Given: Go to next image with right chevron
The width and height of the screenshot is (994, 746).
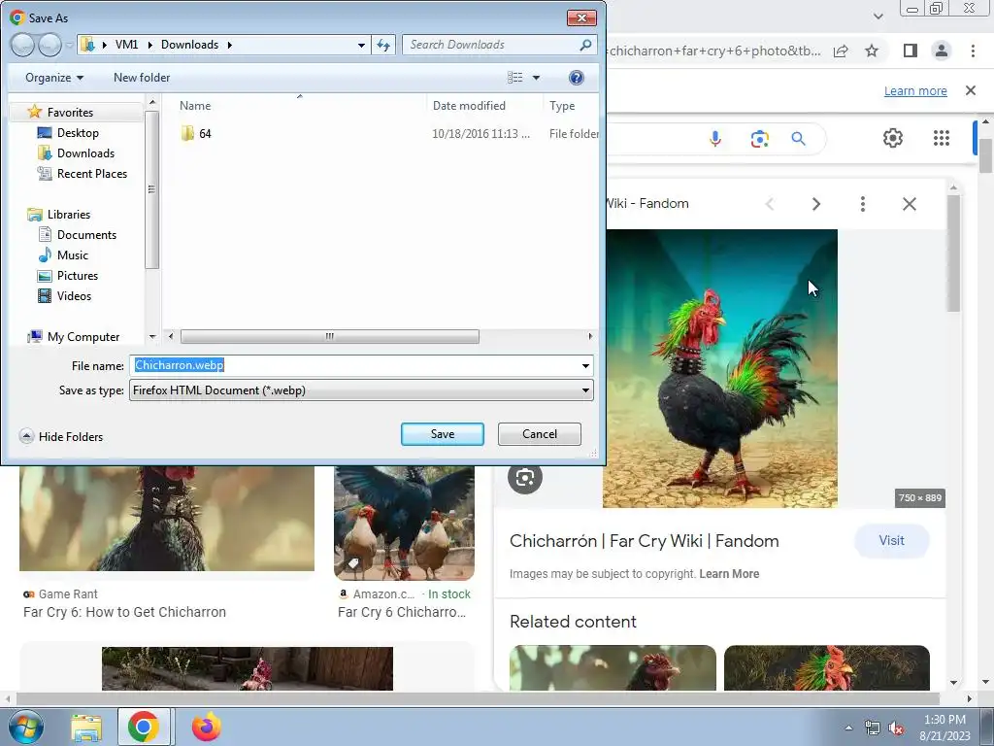Looking at the screenshot, I should pyautogui.click(x=815, y=204).
